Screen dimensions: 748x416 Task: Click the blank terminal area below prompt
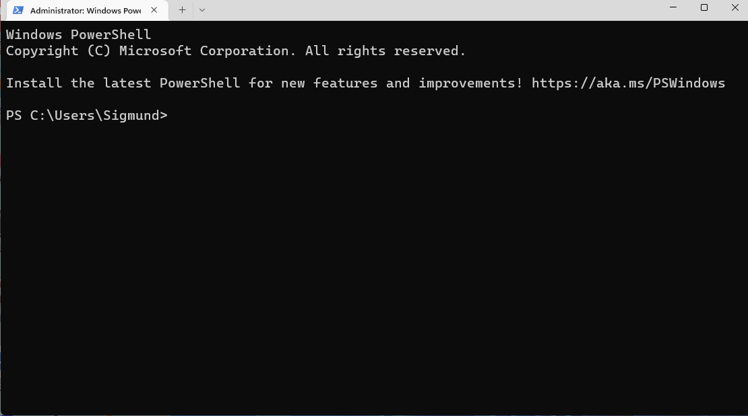pyautogui.click(x=374, y=269)
